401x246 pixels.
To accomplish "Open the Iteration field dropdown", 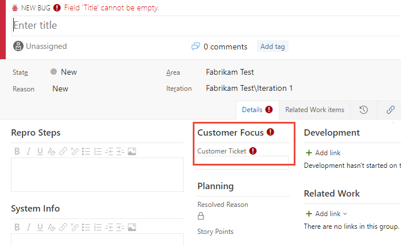I will (249, 89).
